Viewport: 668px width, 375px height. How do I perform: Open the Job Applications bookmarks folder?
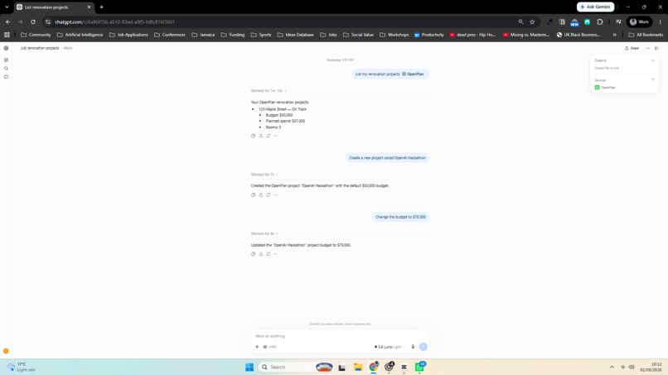tap(128, 35)
